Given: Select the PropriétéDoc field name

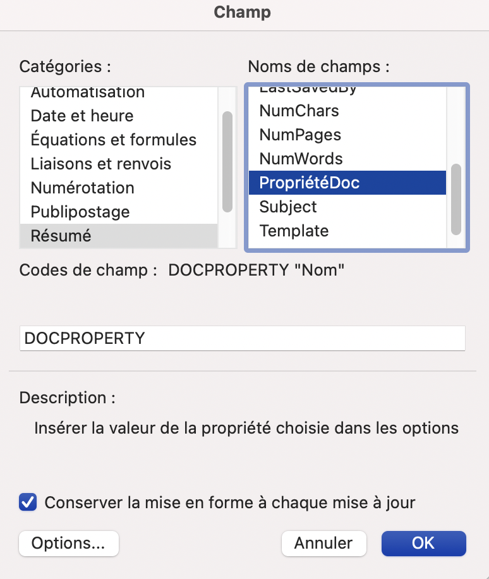Looking at the screenshot, I should [310, 183].
